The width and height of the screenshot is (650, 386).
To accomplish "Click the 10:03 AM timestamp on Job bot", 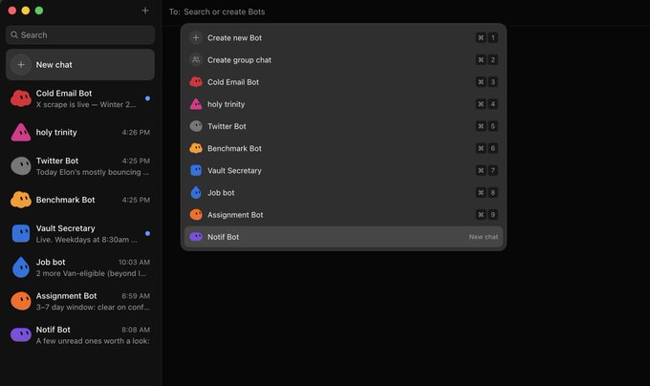I will tap(135, 262).
